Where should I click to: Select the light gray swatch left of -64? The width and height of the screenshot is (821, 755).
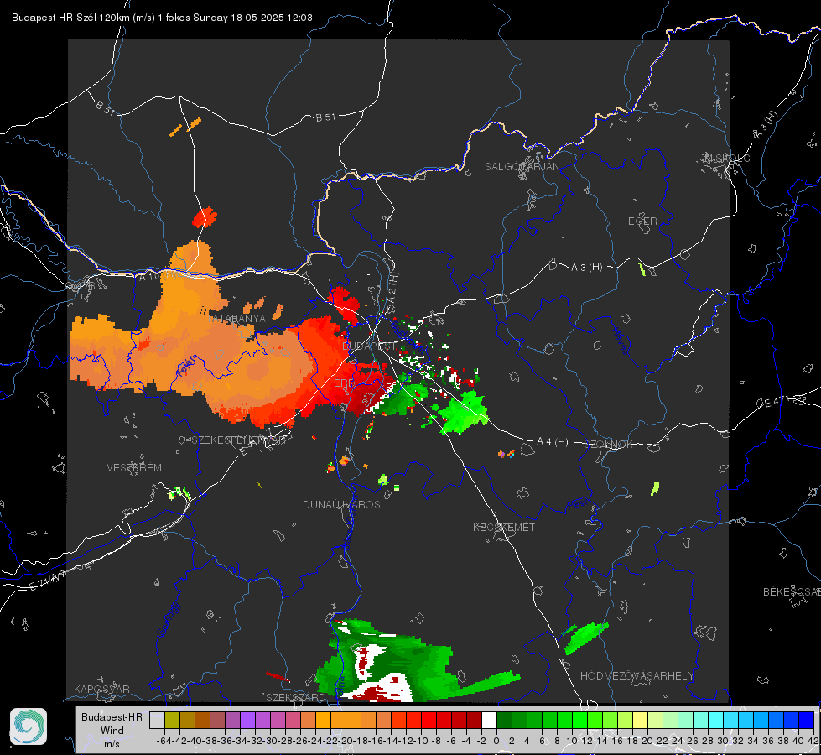157,721
